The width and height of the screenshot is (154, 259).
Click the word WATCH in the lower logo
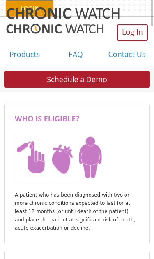click(x=85, y=29)
